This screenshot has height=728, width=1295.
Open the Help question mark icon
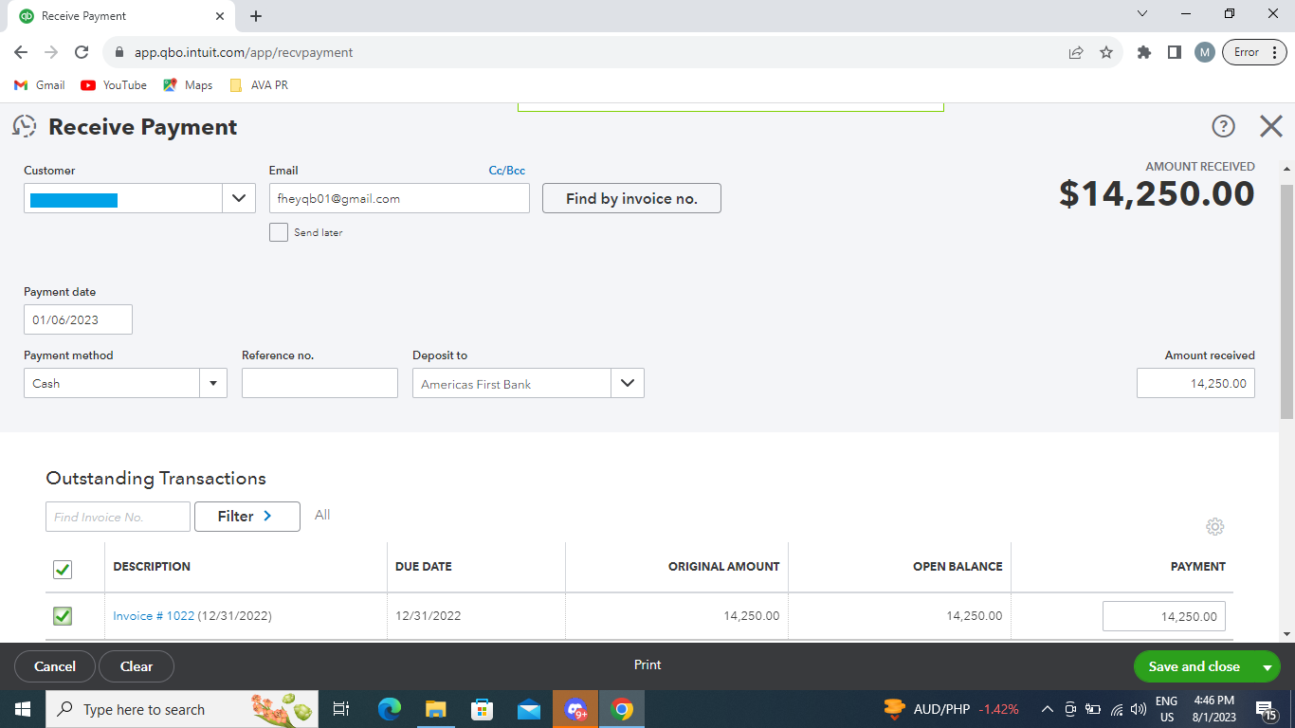click(1223, 126)
